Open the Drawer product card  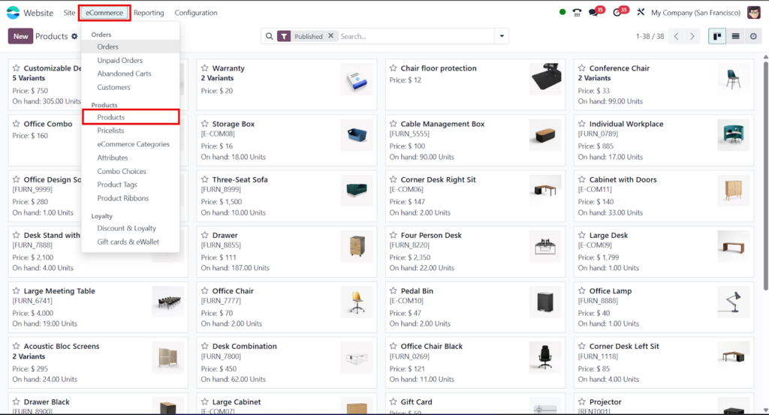(286, 252)
